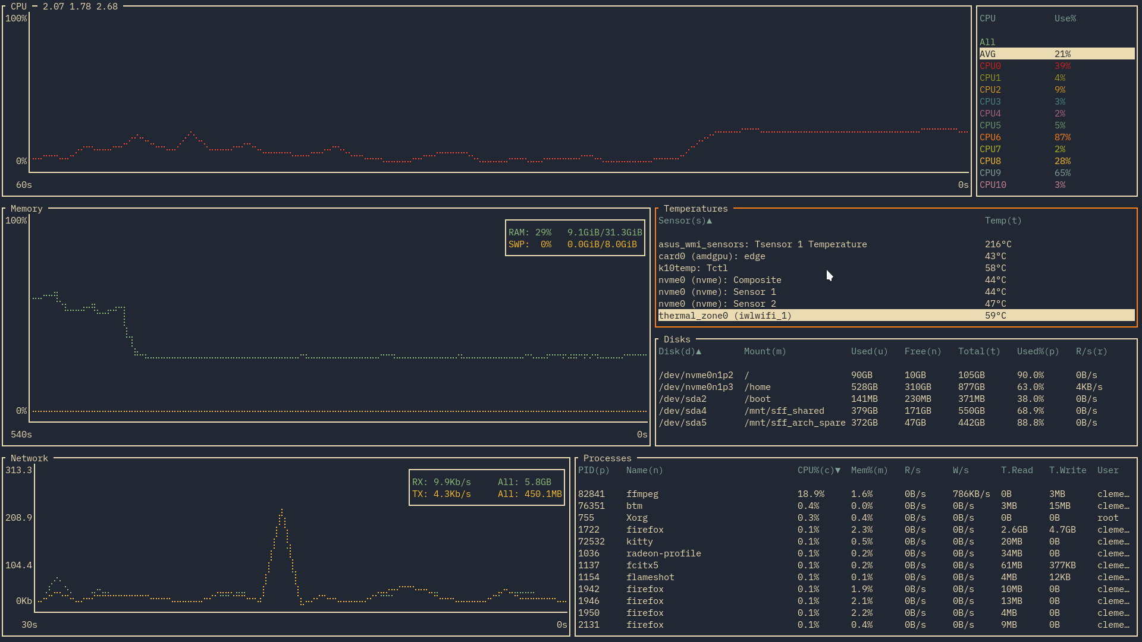
Task: Sort processes by PID(p) header
Action: pyautogui.click(x=594, y=470)
